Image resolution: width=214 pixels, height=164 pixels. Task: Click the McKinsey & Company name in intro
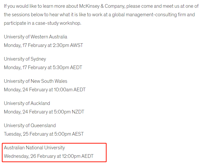(102, 6)
